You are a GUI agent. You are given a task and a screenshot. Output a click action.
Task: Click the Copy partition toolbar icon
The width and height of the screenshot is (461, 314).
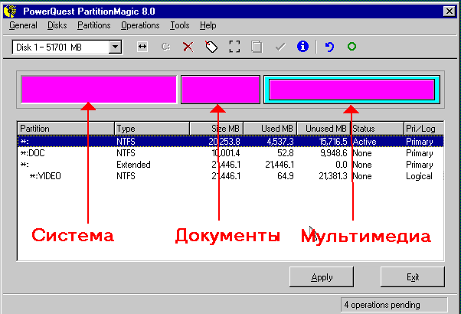[x=257, y=47]
